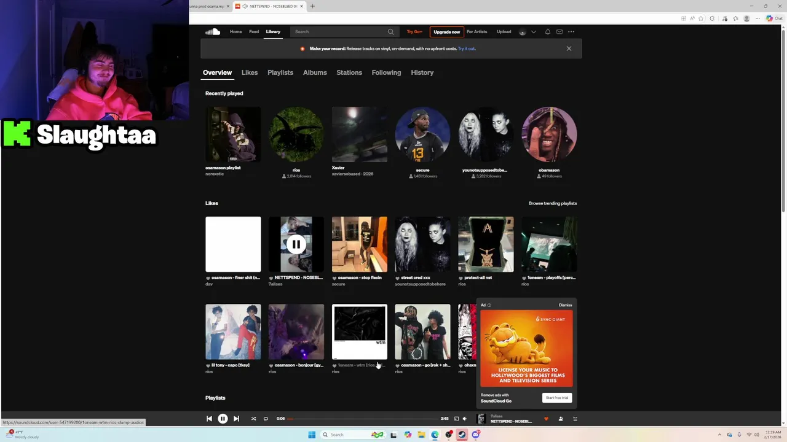
Task: Switch to the Albums tab
Action: coord(315,72)
